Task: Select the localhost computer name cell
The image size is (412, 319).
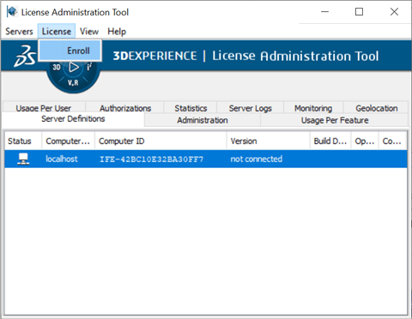Action: pos(62,159)
